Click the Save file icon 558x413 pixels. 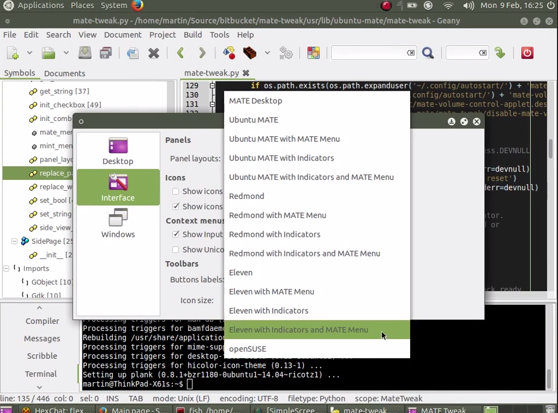click(x=85, y=53)
